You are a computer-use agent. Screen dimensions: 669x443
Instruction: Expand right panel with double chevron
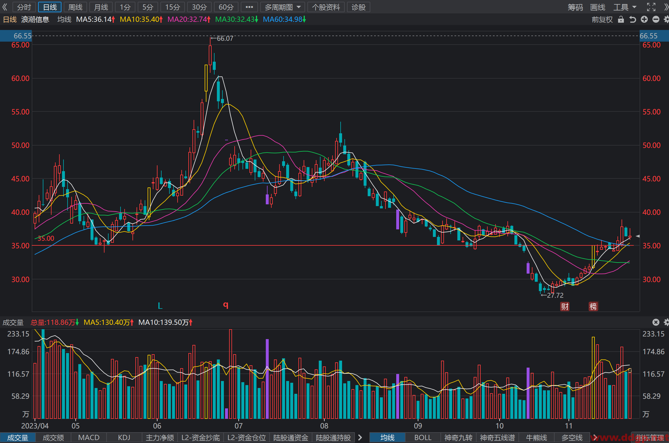666,7
